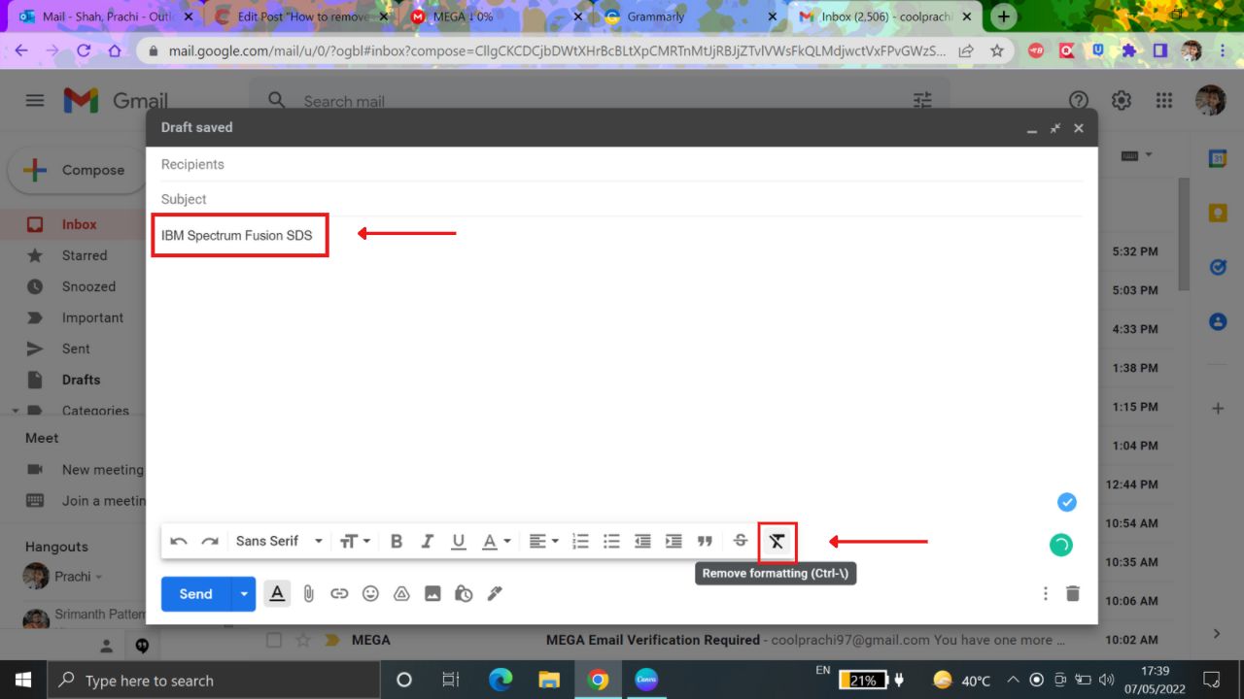Open the Drafts folder
This screenshot has width=1244, height=699.
click(x=81, y=380)
